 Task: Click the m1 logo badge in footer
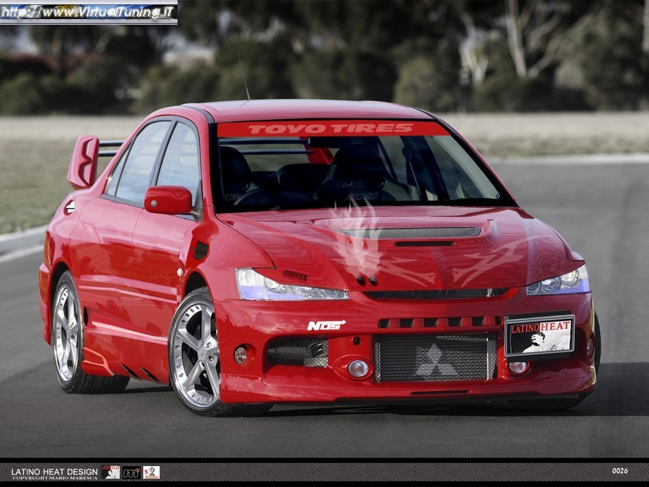[132, 472]
